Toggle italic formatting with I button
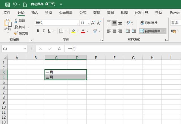The width and height of the screenshot is (181, 124). tap(44, 31)
